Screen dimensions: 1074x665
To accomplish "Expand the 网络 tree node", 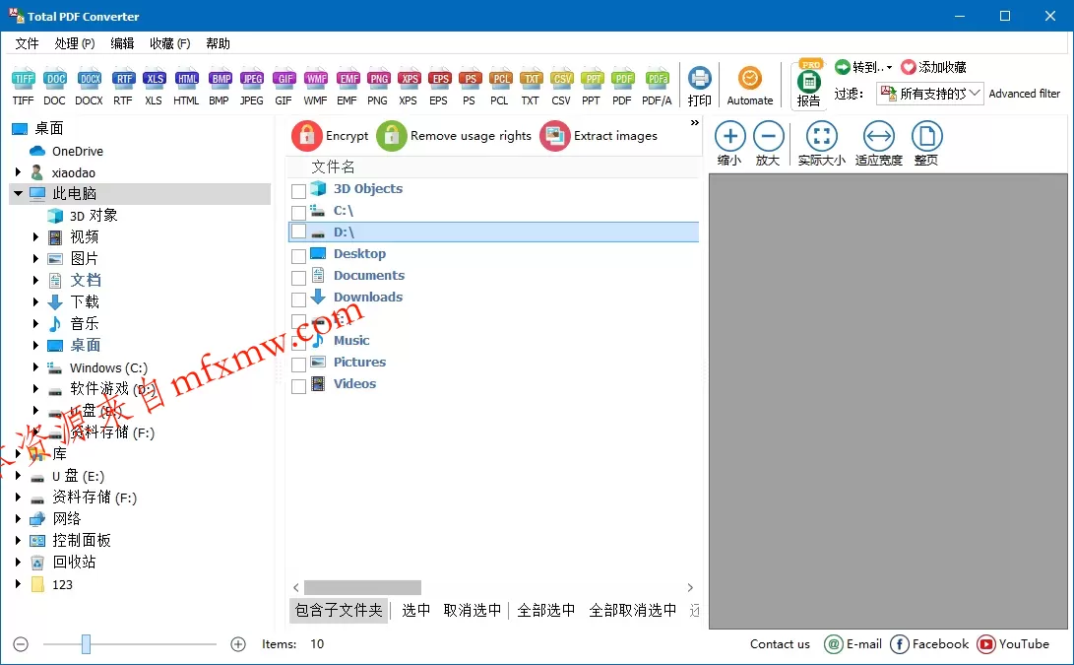I will pos(19,518).
